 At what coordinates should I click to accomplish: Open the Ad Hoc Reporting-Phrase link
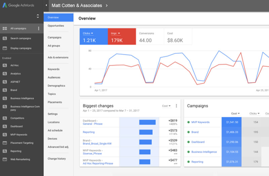click(x=98, y=164)
